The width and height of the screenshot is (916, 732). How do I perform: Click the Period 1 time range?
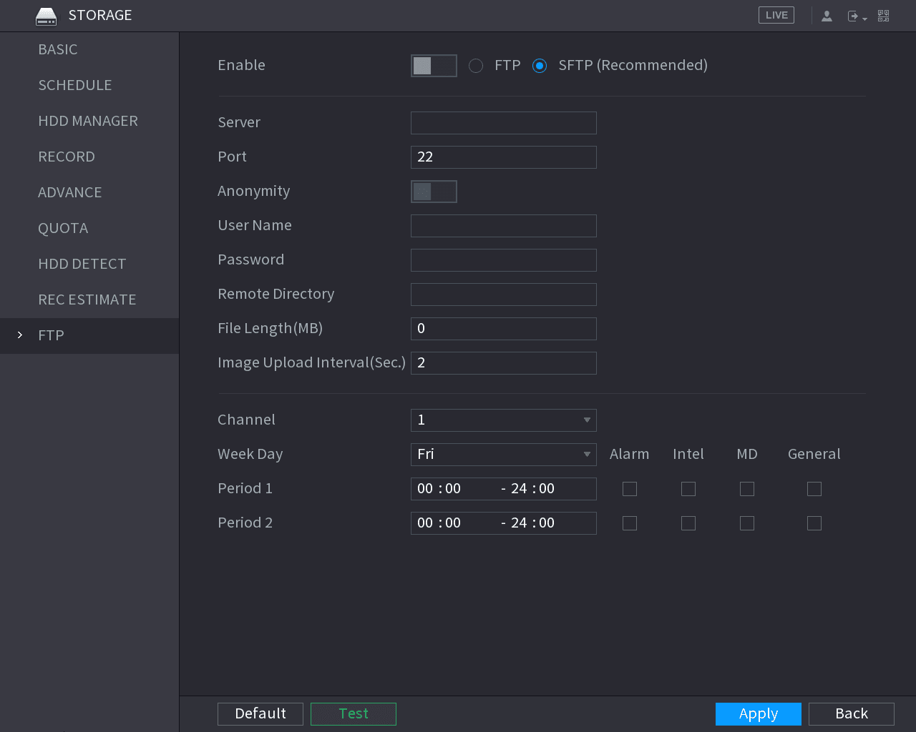(504, 489)
